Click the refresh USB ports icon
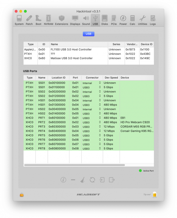The width and height of the screenshot is (177, 218). (x=92, y=180)
